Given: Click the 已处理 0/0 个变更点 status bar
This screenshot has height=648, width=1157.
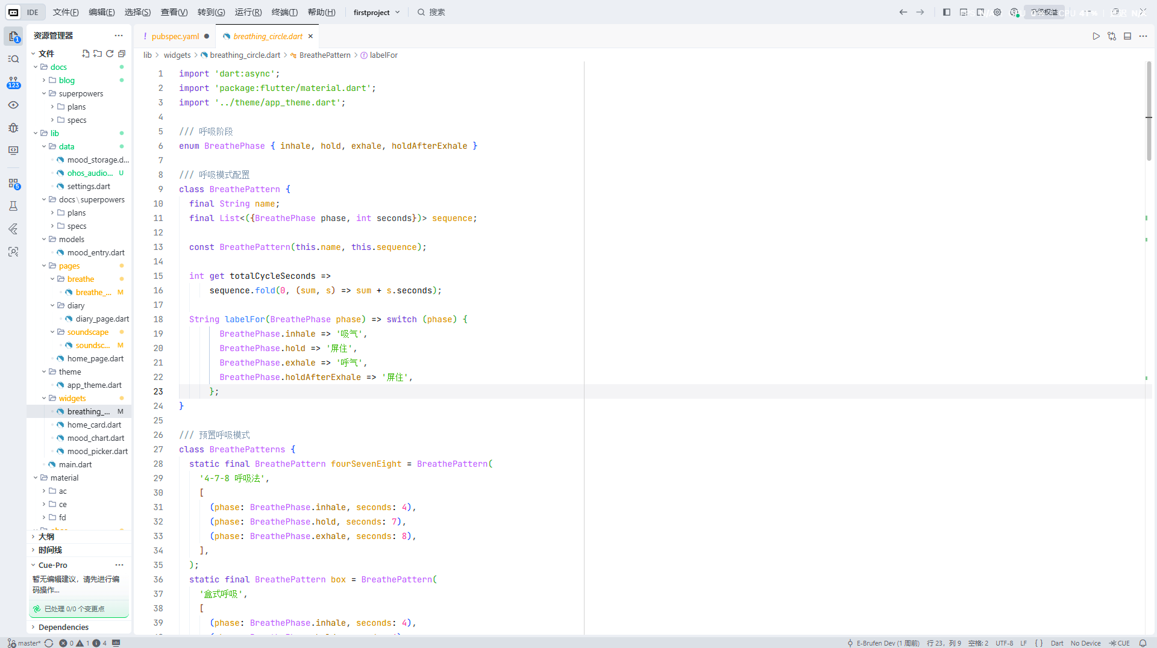Looking at the screenshot, I should click(x=79, y=609).
